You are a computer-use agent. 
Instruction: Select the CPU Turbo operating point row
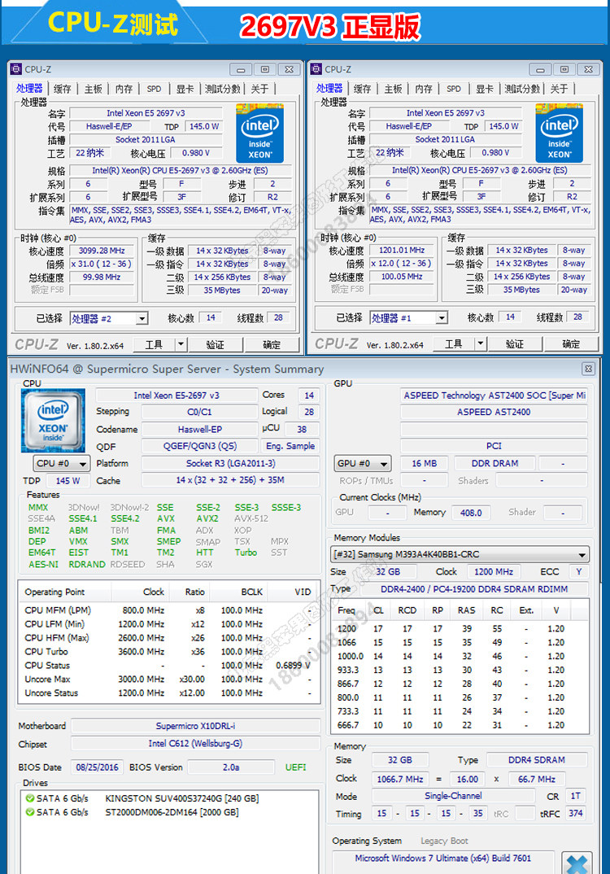point(170,651)
